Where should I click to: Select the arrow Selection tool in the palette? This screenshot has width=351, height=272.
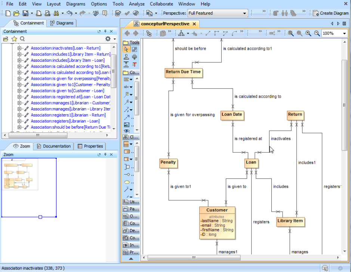pyautogui.click(x=126, y=49)
